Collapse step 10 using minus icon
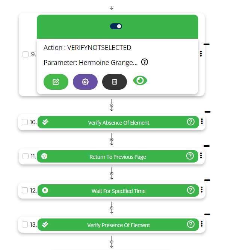 pyautogui.click(x=207, y=111)
